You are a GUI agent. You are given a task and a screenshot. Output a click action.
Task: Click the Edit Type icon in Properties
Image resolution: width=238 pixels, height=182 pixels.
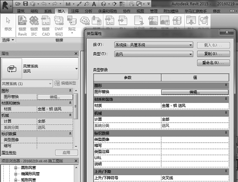coord(57,83)
